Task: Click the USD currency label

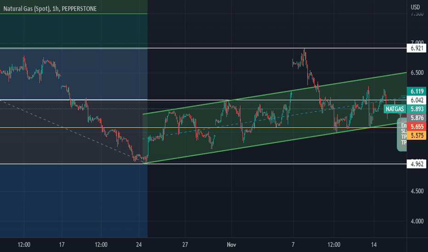Action: [415, 7]
